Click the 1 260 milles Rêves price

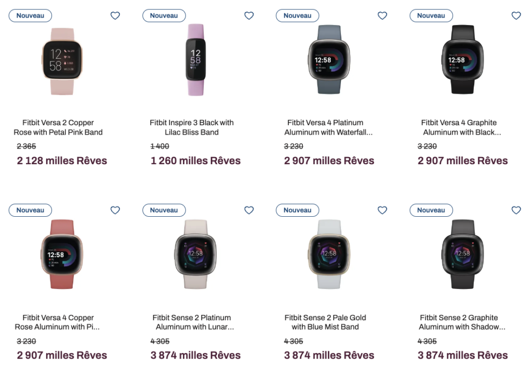coord(195,161)
